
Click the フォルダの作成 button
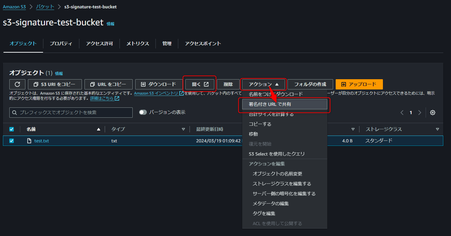coord(310,84)
